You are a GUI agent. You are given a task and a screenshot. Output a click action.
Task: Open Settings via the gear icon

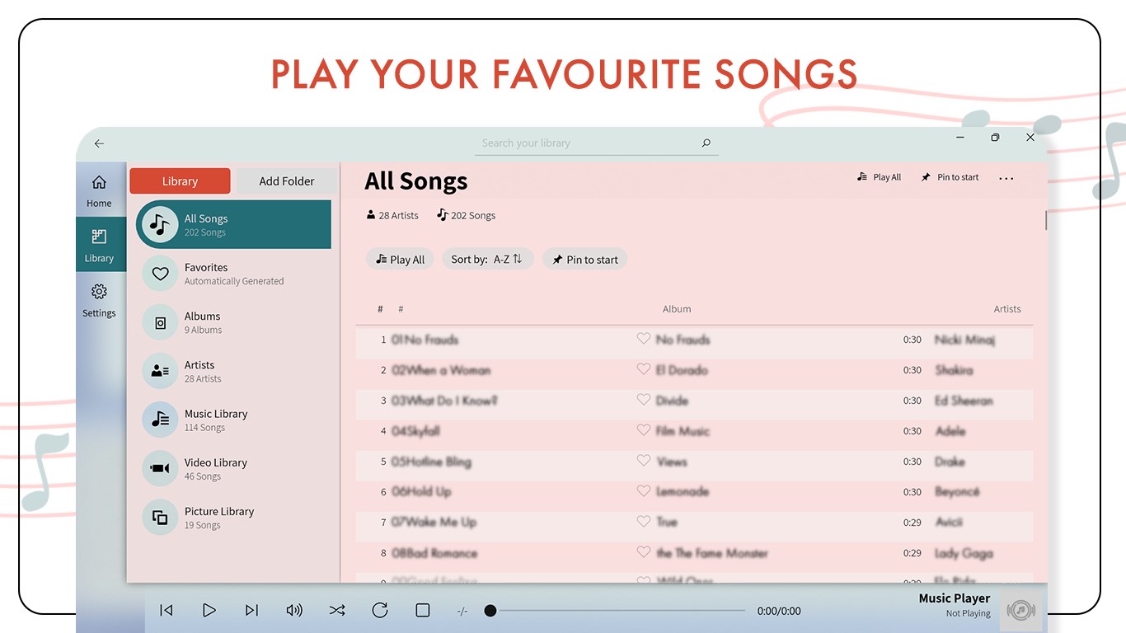point(99,301)
